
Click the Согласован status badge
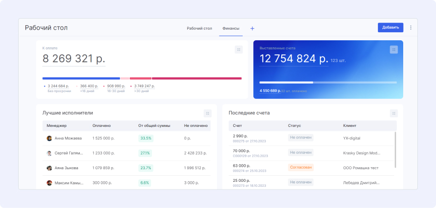[301, 167]
